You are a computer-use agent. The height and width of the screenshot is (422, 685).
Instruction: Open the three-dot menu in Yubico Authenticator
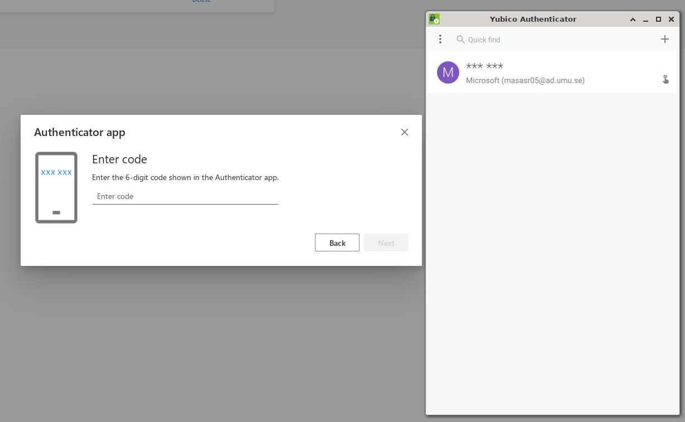tap(440, 39)
